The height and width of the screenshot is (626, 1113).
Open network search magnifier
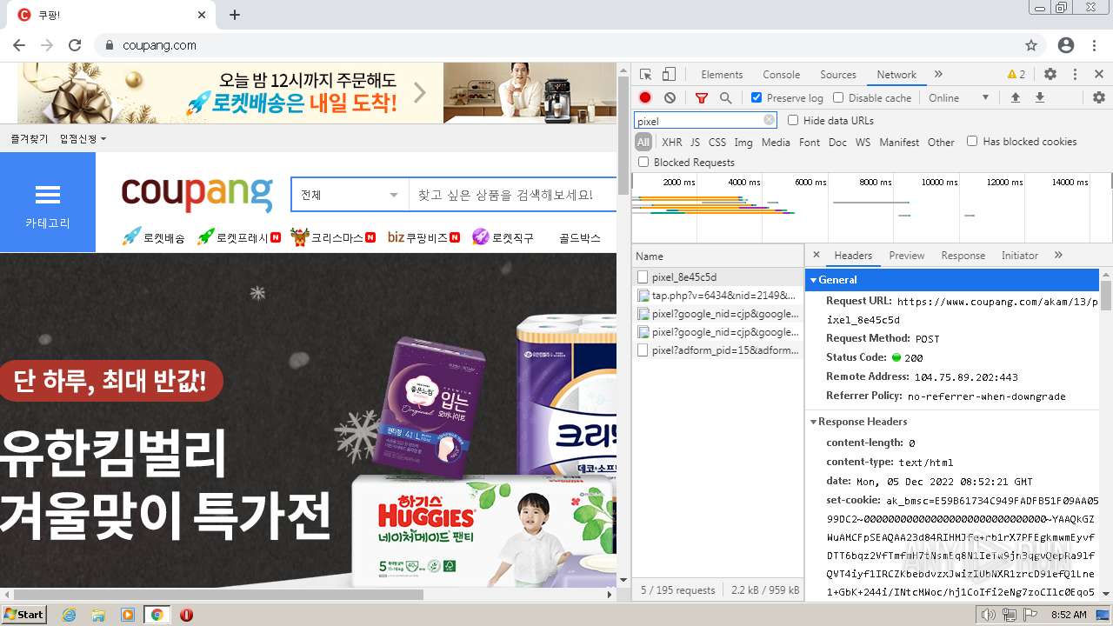[725, 98]
